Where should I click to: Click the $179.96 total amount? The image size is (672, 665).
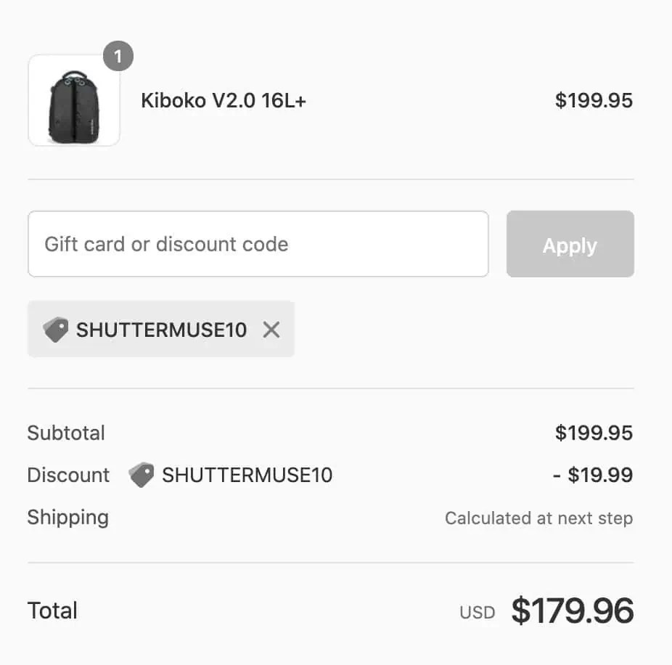573,610
